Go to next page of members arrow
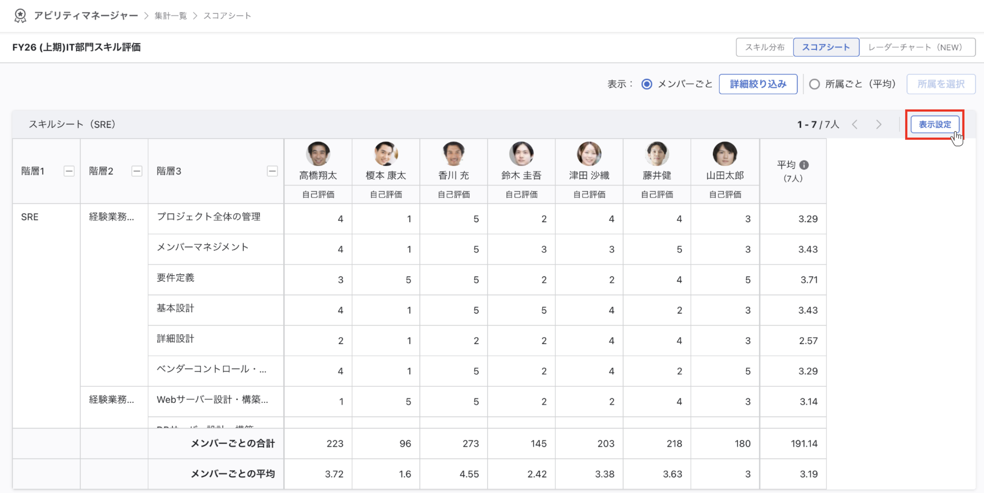Screen dimensions: 984x493 pos(879,124)
